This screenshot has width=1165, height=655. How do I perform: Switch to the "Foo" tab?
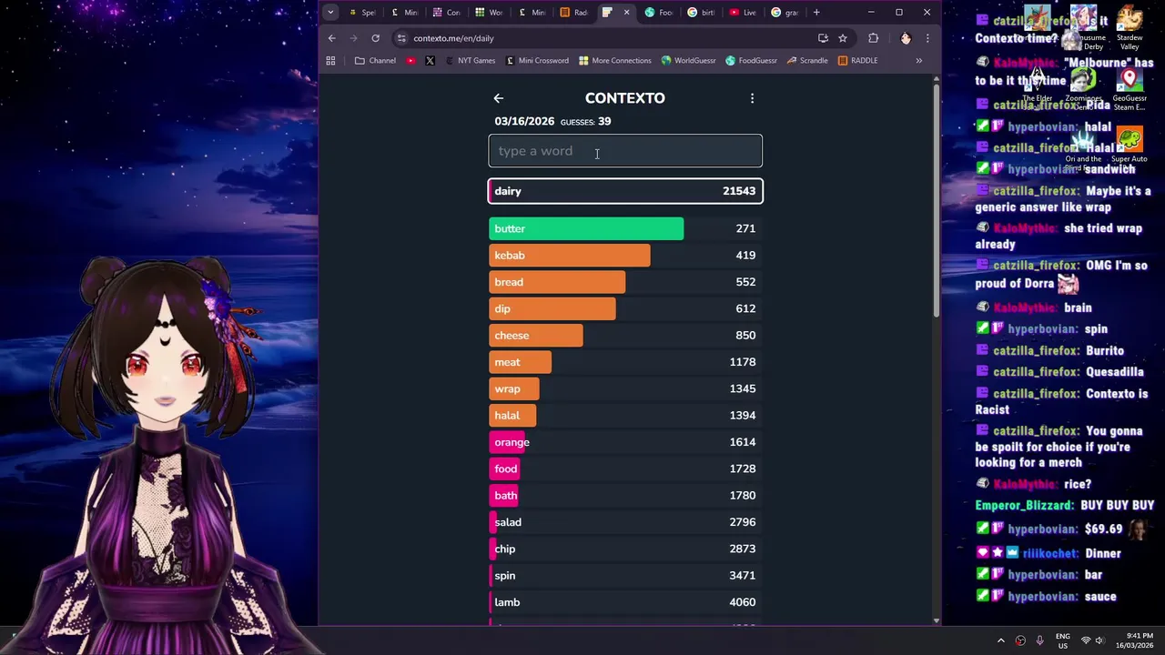pyautogui.click(x=659, y=12)
